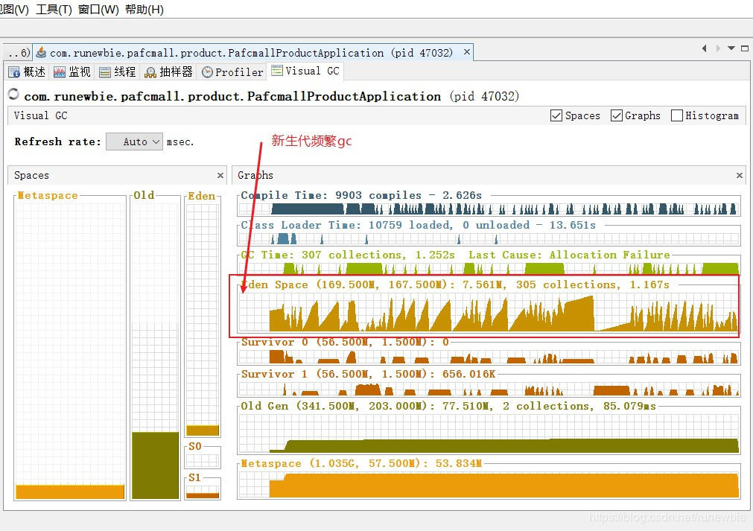Image resolution: width=753 pixels, height=531 pixels.
Task: Maximize the document window with the restore icon
Action: click(x=745, y=48)
